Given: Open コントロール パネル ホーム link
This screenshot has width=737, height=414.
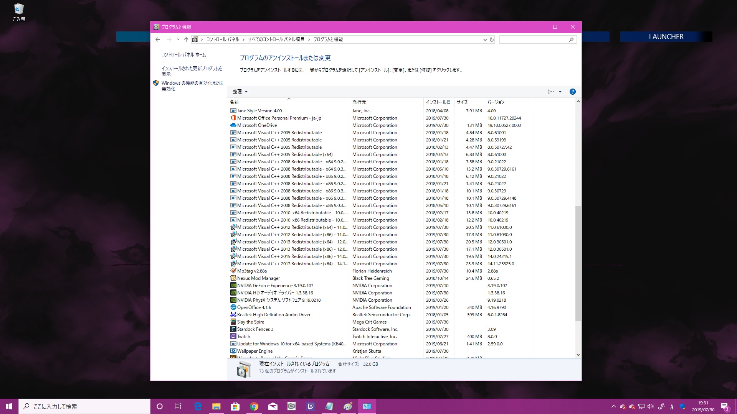Looking at the screenshot, I should [183, 55].
